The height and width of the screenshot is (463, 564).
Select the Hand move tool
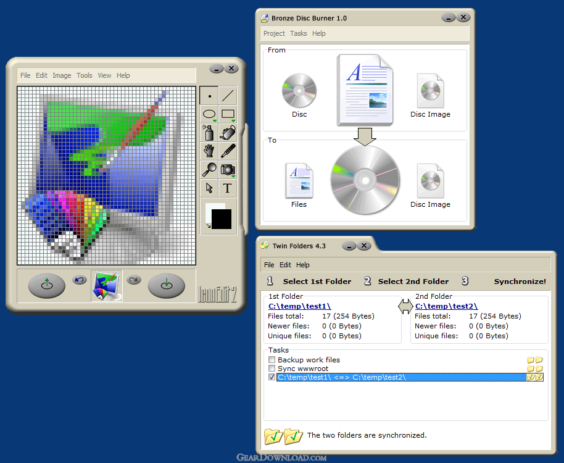pos(209,151)
